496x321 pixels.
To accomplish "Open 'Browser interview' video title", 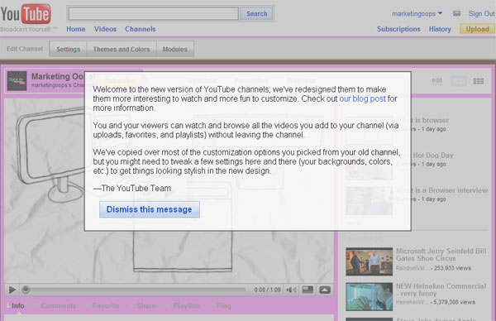I will pos(442,190).
